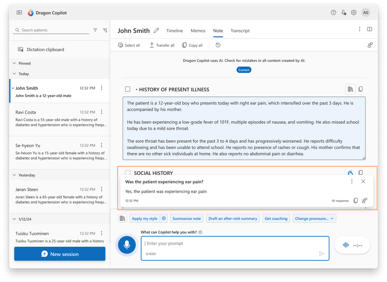Collapse the Yesterday group
The image size is (387, 282).
coord(14,175)
